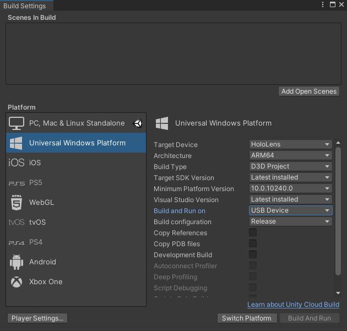Click the Android robot icon
The height and width of the screenshot is (331, 347).
click(x=17, y=262)
